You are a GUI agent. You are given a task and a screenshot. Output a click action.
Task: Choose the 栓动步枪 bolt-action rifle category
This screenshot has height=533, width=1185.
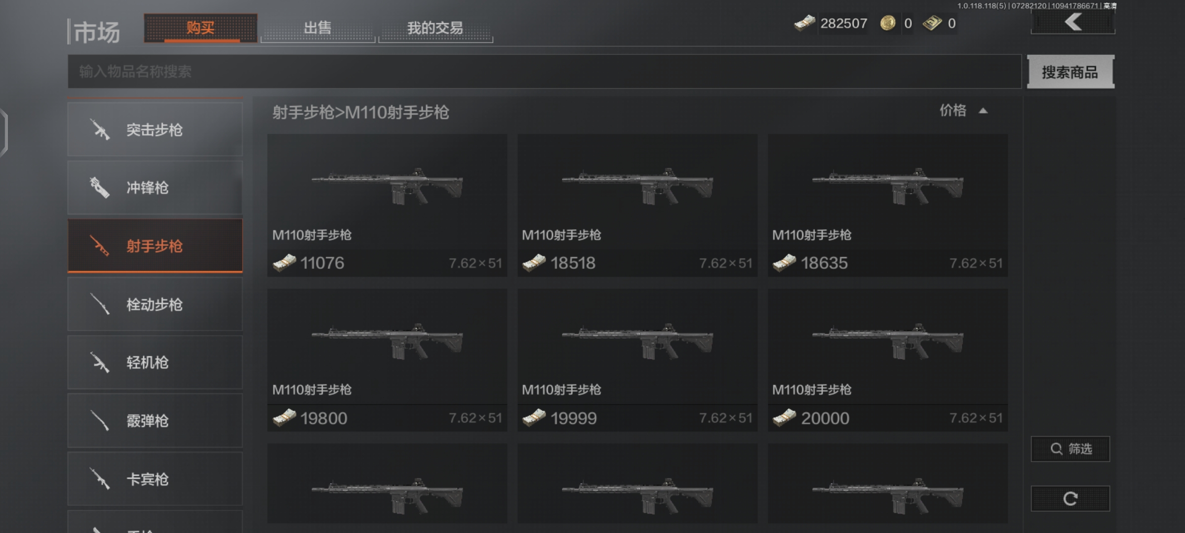pos(155,304)
